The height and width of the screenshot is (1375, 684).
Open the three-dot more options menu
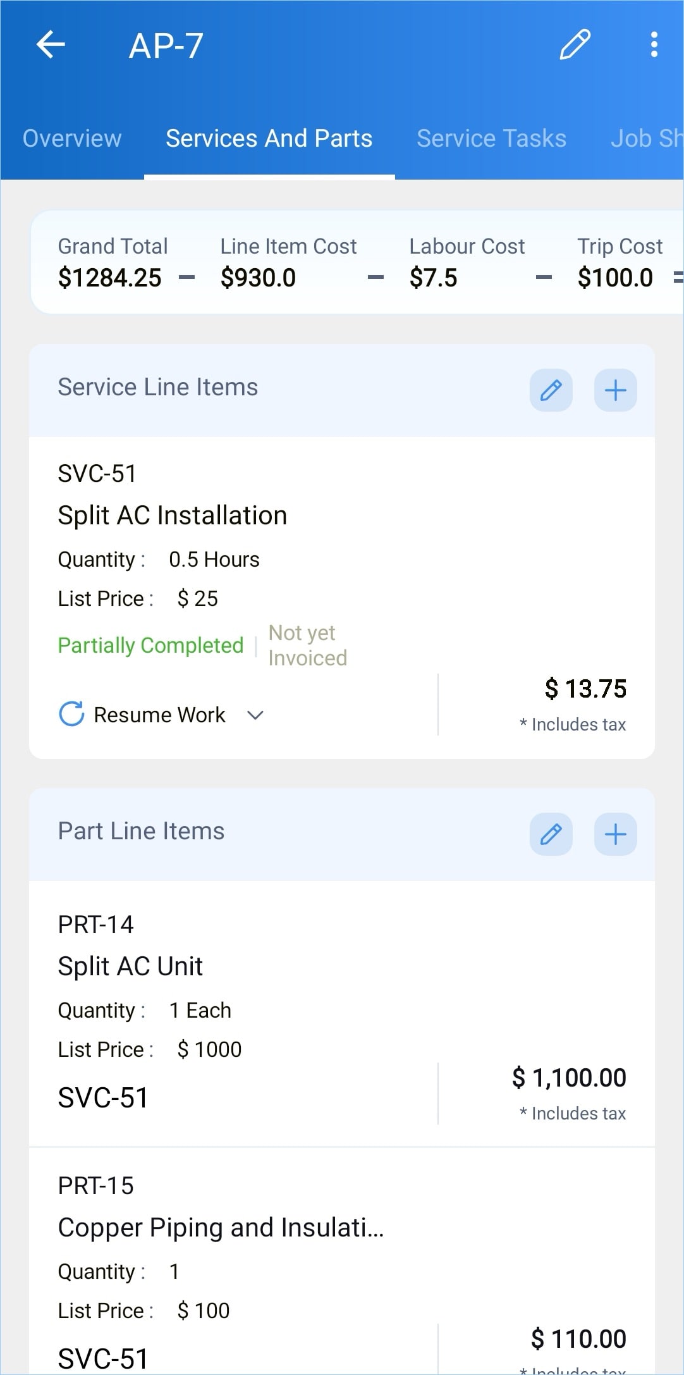(x=654, y=45)
